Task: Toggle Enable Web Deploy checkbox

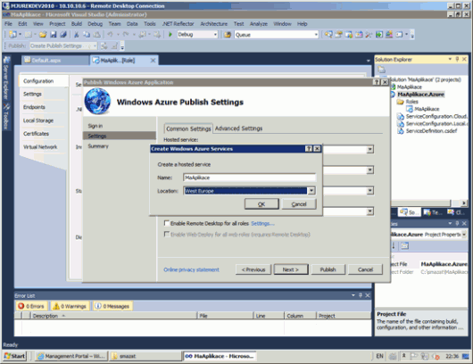Action: point(166,235)
